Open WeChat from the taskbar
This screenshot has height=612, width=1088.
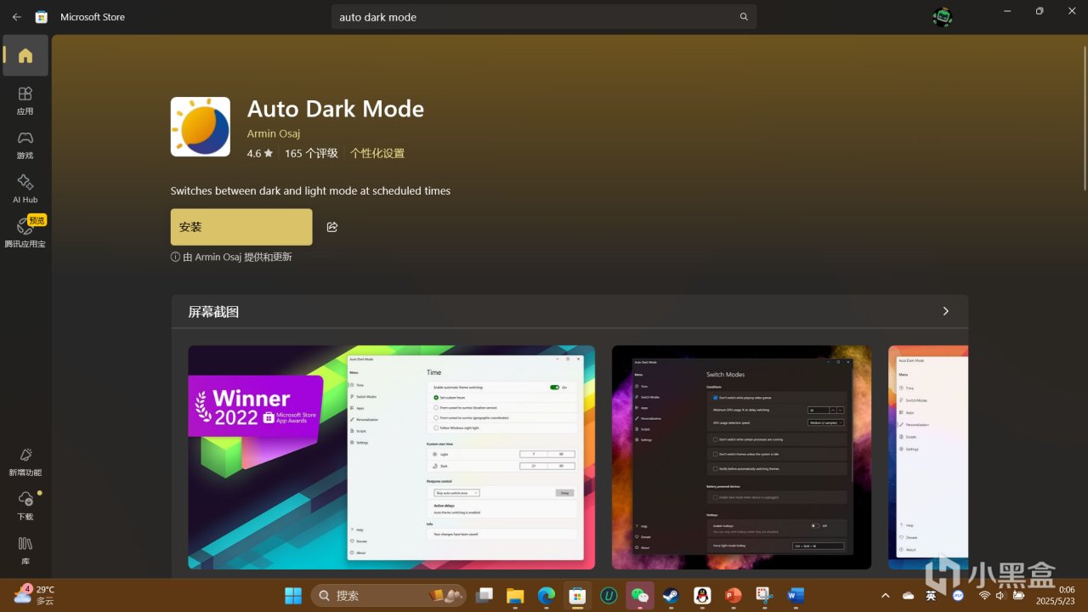pos(639,595)
